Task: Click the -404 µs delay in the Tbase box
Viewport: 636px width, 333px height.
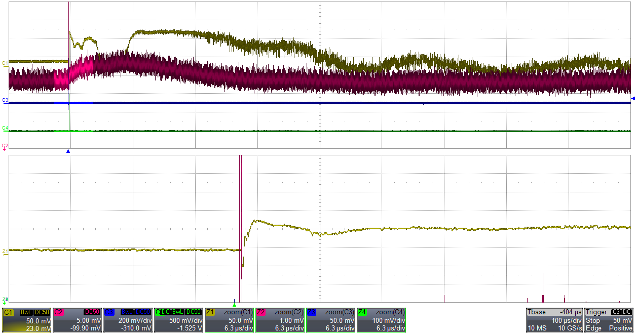Action: coord(570,312)
